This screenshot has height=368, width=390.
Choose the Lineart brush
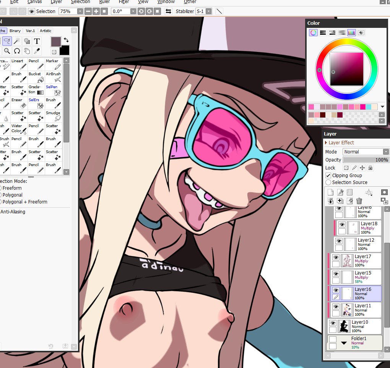click(x=19, y=64)
